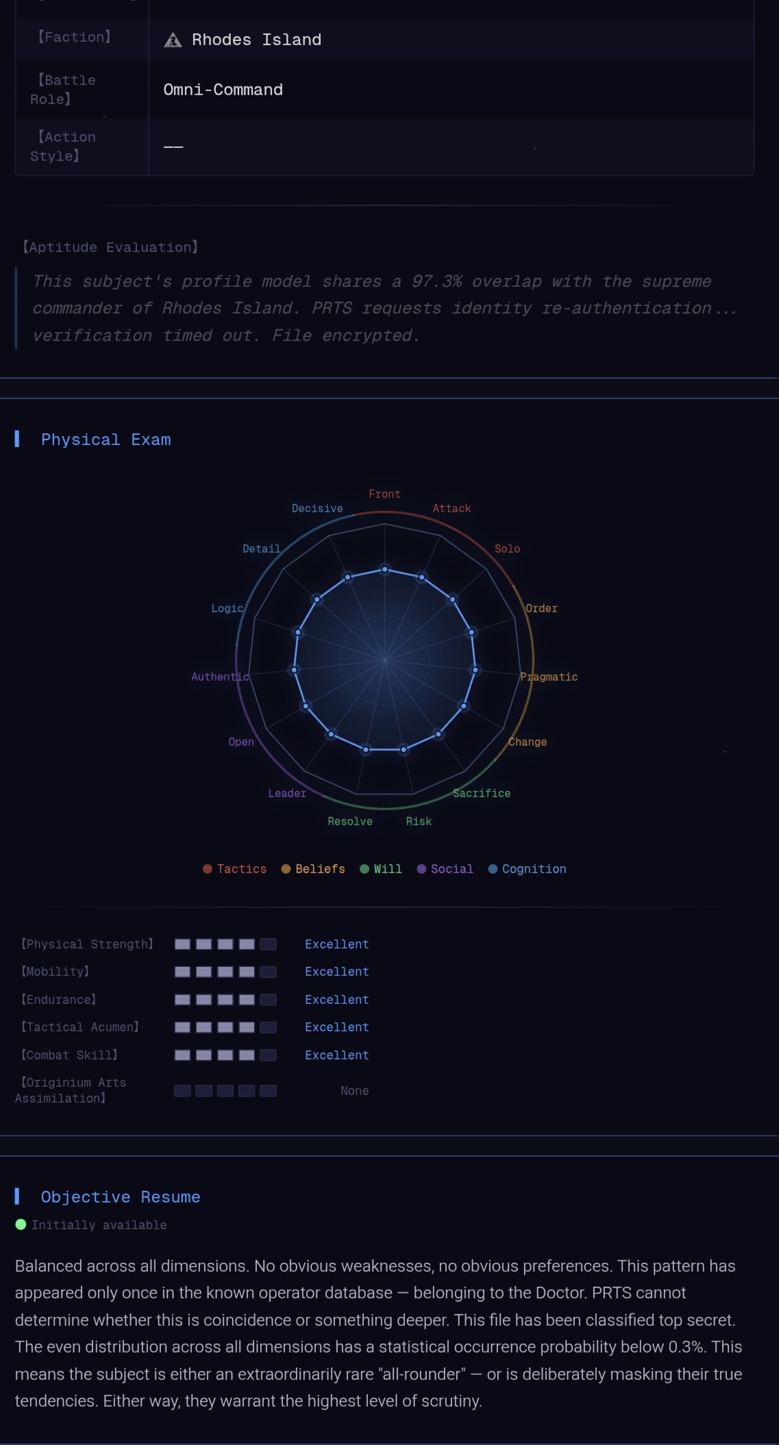The width and height of the screenshot is (779, 1445).
Task: Click the radar data point on Front axis
Action: (x=385, y=570)
